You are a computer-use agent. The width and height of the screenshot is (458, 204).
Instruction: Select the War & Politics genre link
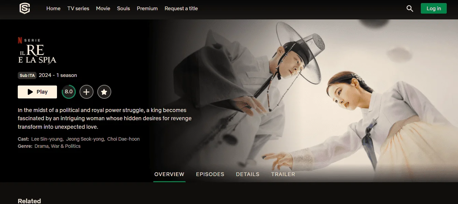pyautogui.click(x=66, y=146)
